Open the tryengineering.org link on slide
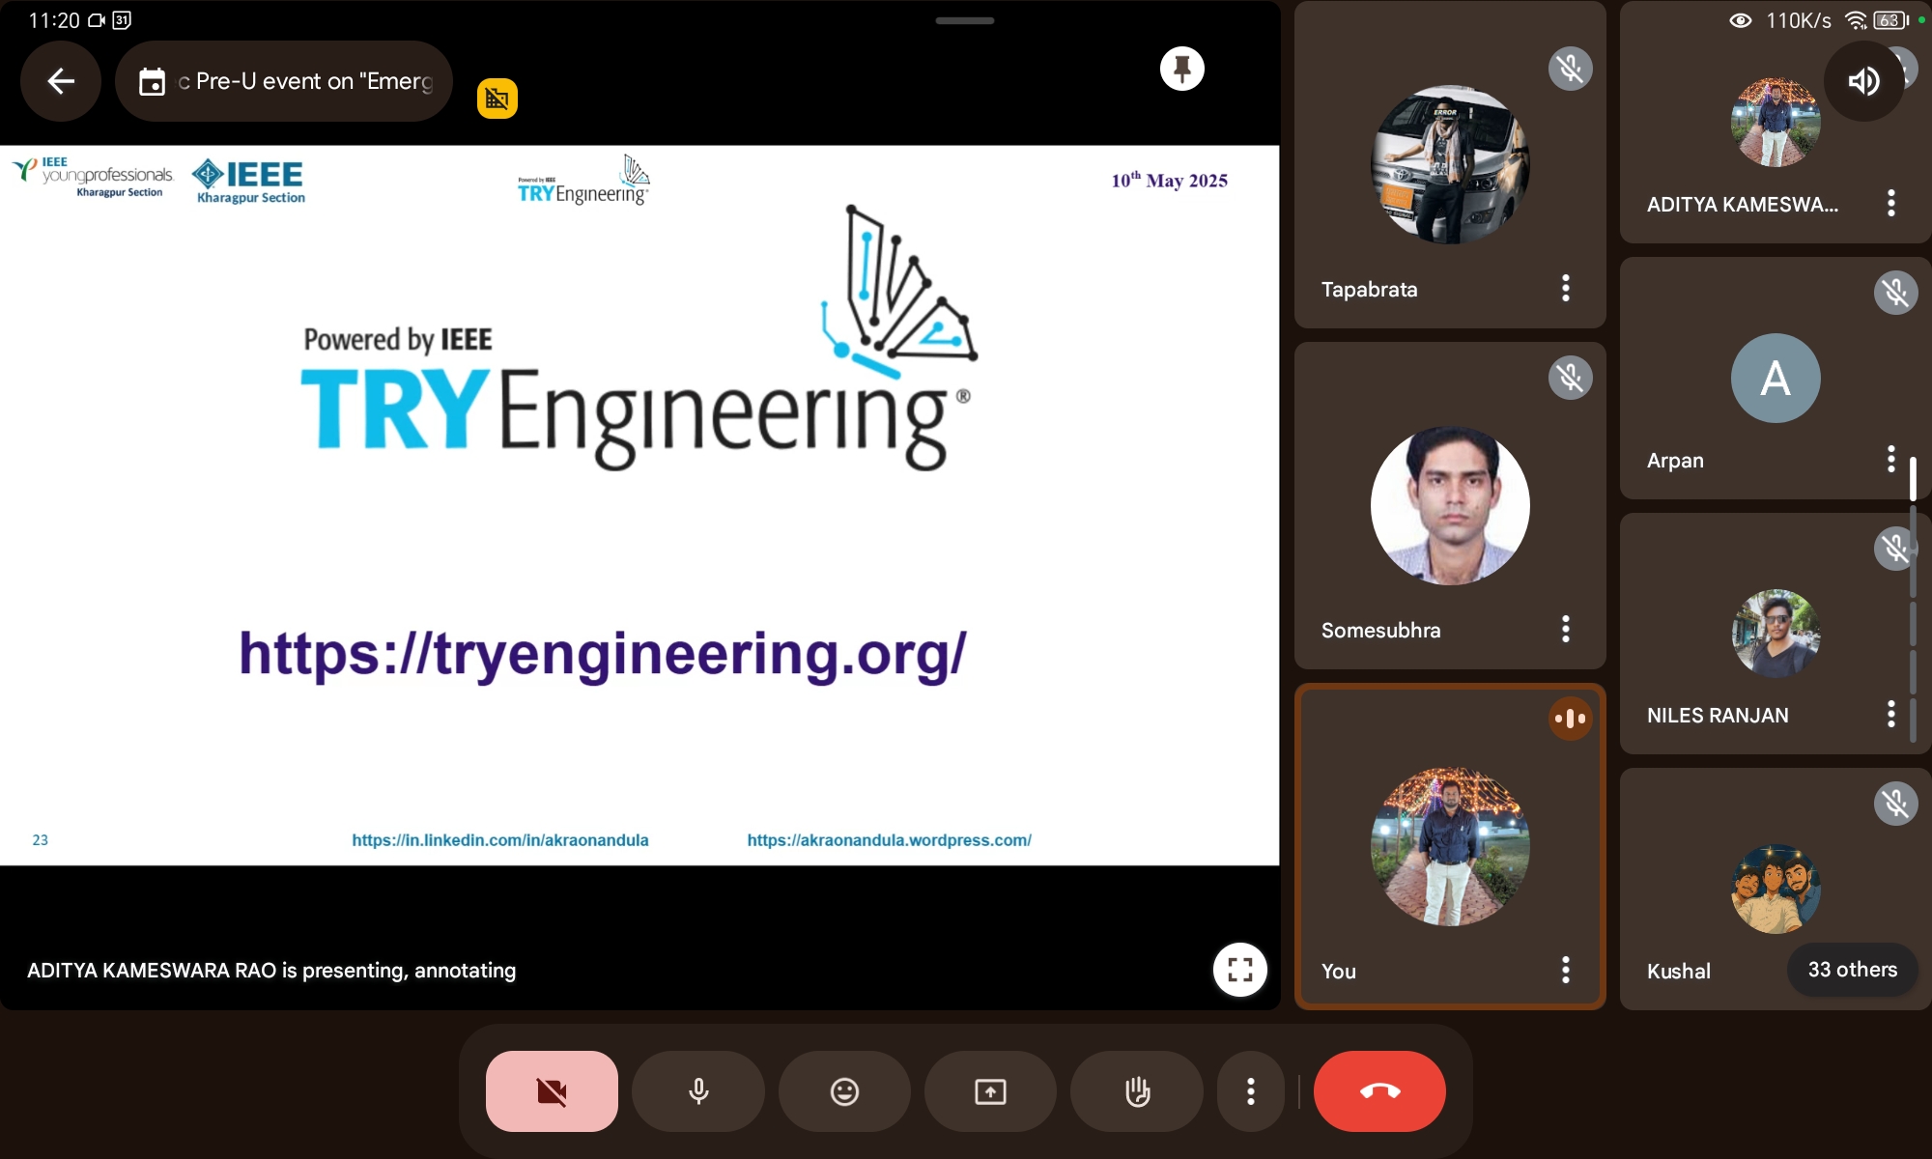 [603, 654]
